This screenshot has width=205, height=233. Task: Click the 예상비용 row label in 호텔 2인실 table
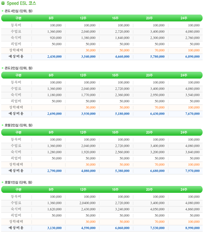[x=16, y=171]
